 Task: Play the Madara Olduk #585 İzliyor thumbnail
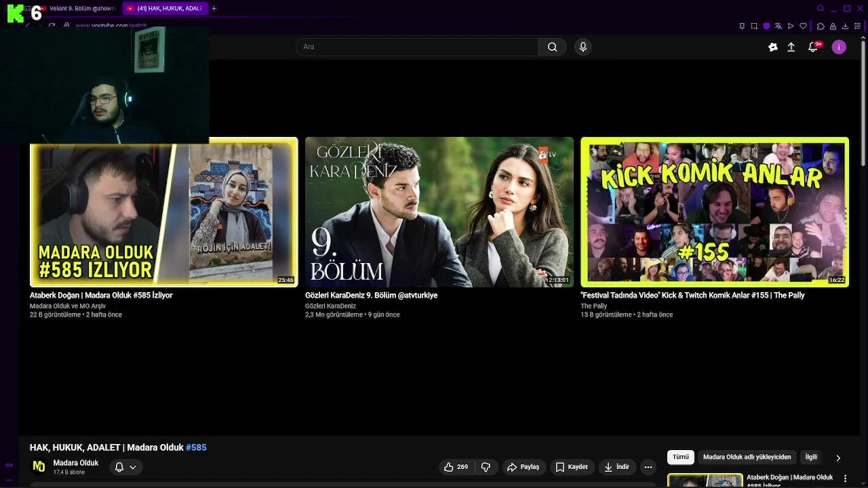point(163,212)
